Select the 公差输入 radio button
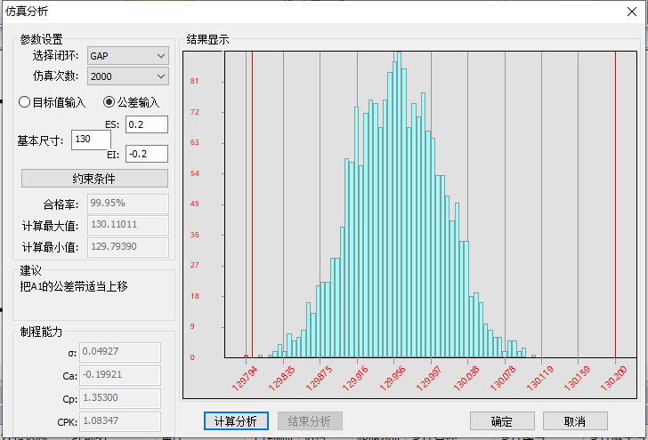Viewport: 648px width, 440px height. click(x=110, y=102)
